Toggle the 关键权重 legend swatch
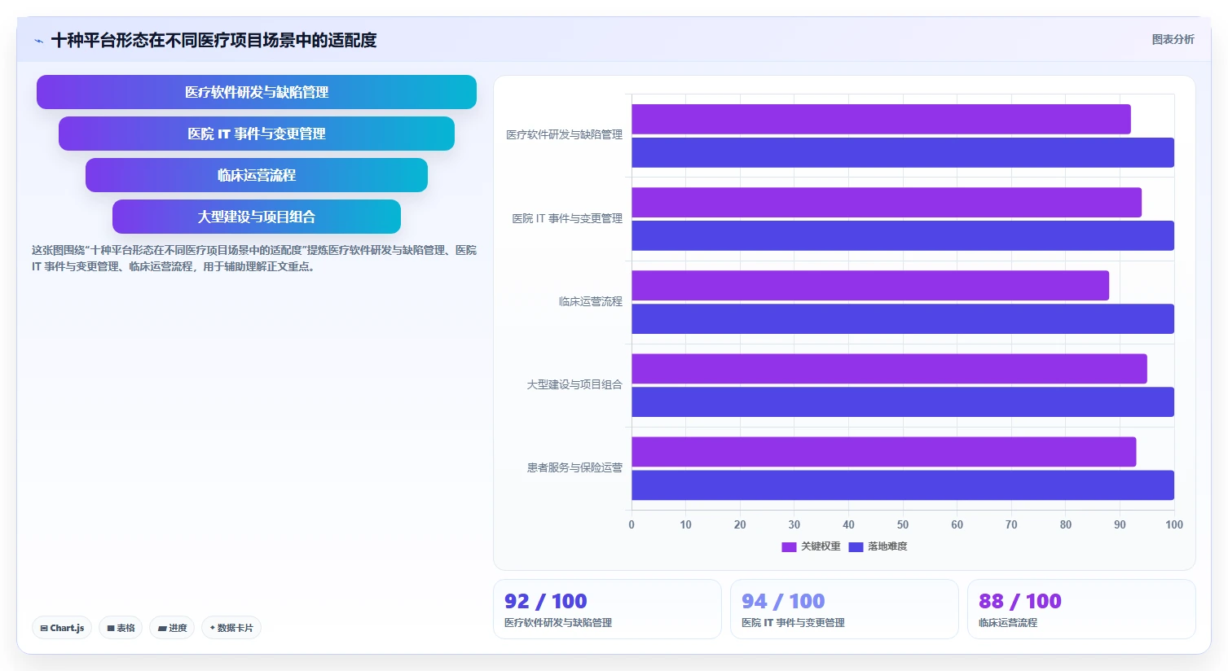The image size is (1228, 671). (x=789, y=546)
